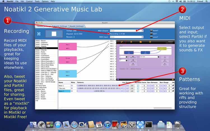Select Scale Rule in the sidebar list
Screen dimensions: 210x131
[39, 84]
